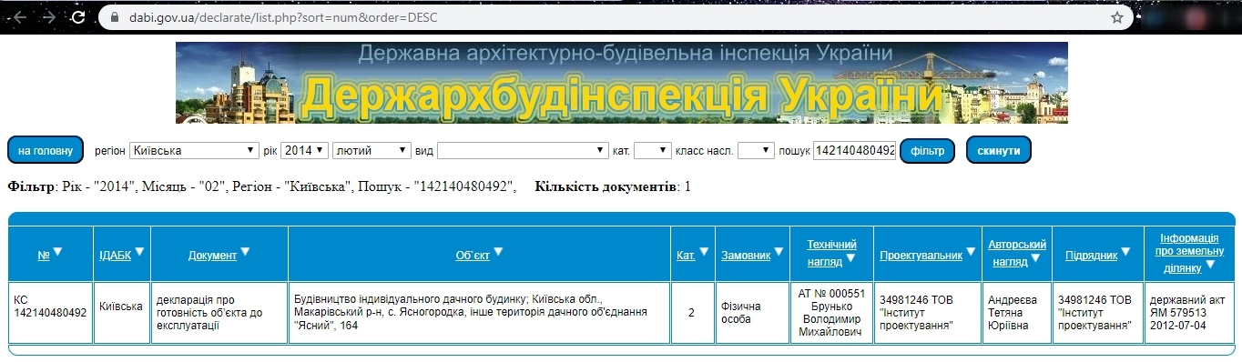Sort by Об'єкт column header link
1242x362 pixels.
pos(473,256)
